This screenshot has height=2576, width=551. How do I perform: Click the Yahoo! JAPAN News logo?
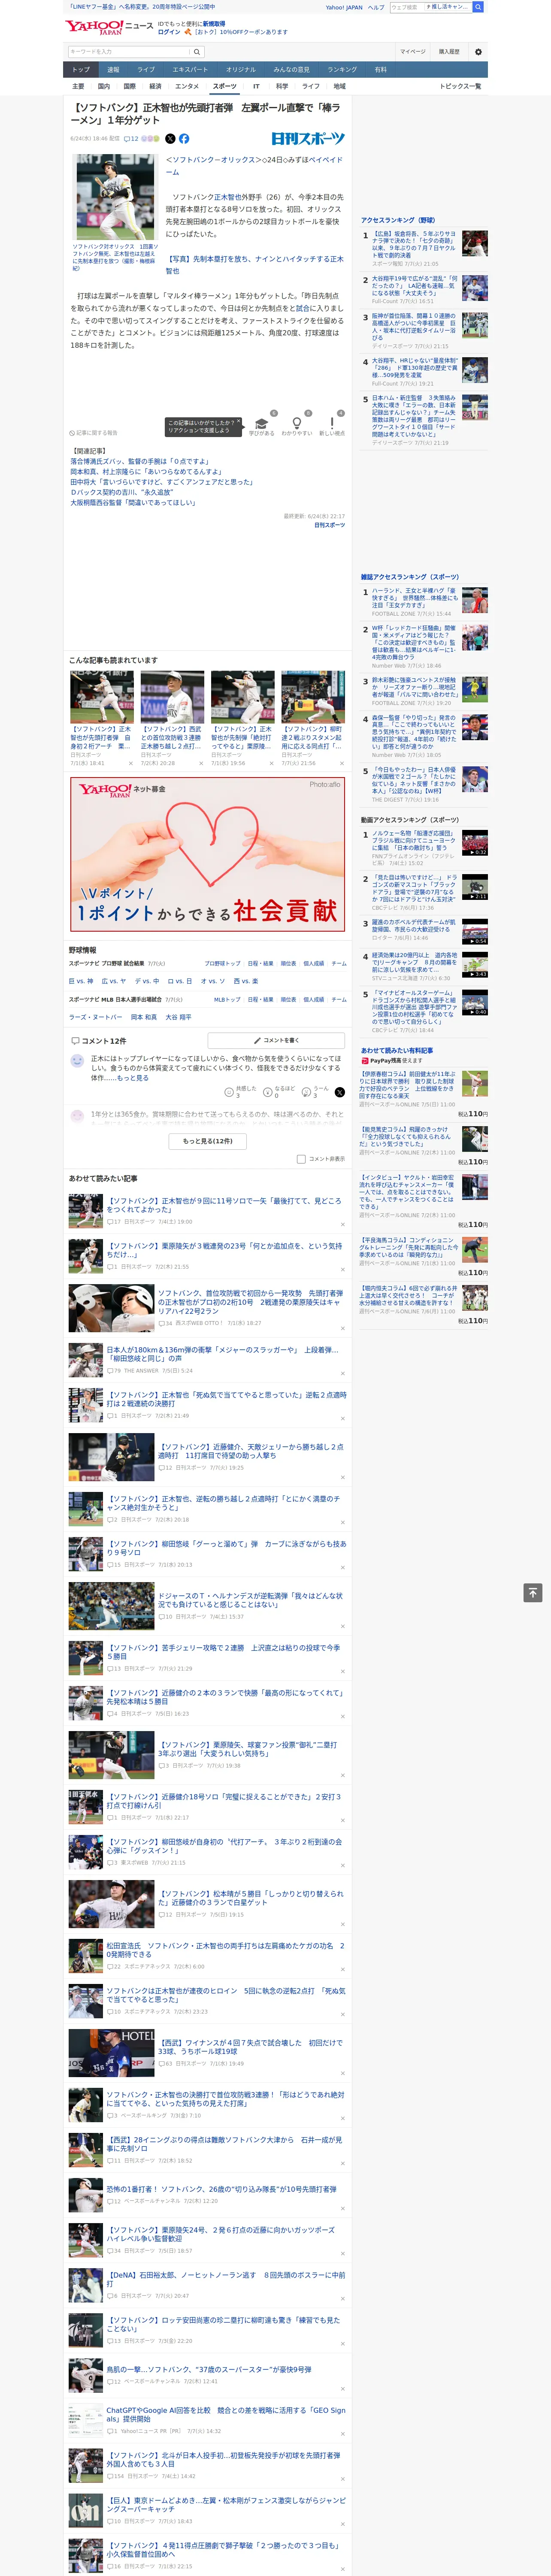pyautogui.click(x=110, y=27)
